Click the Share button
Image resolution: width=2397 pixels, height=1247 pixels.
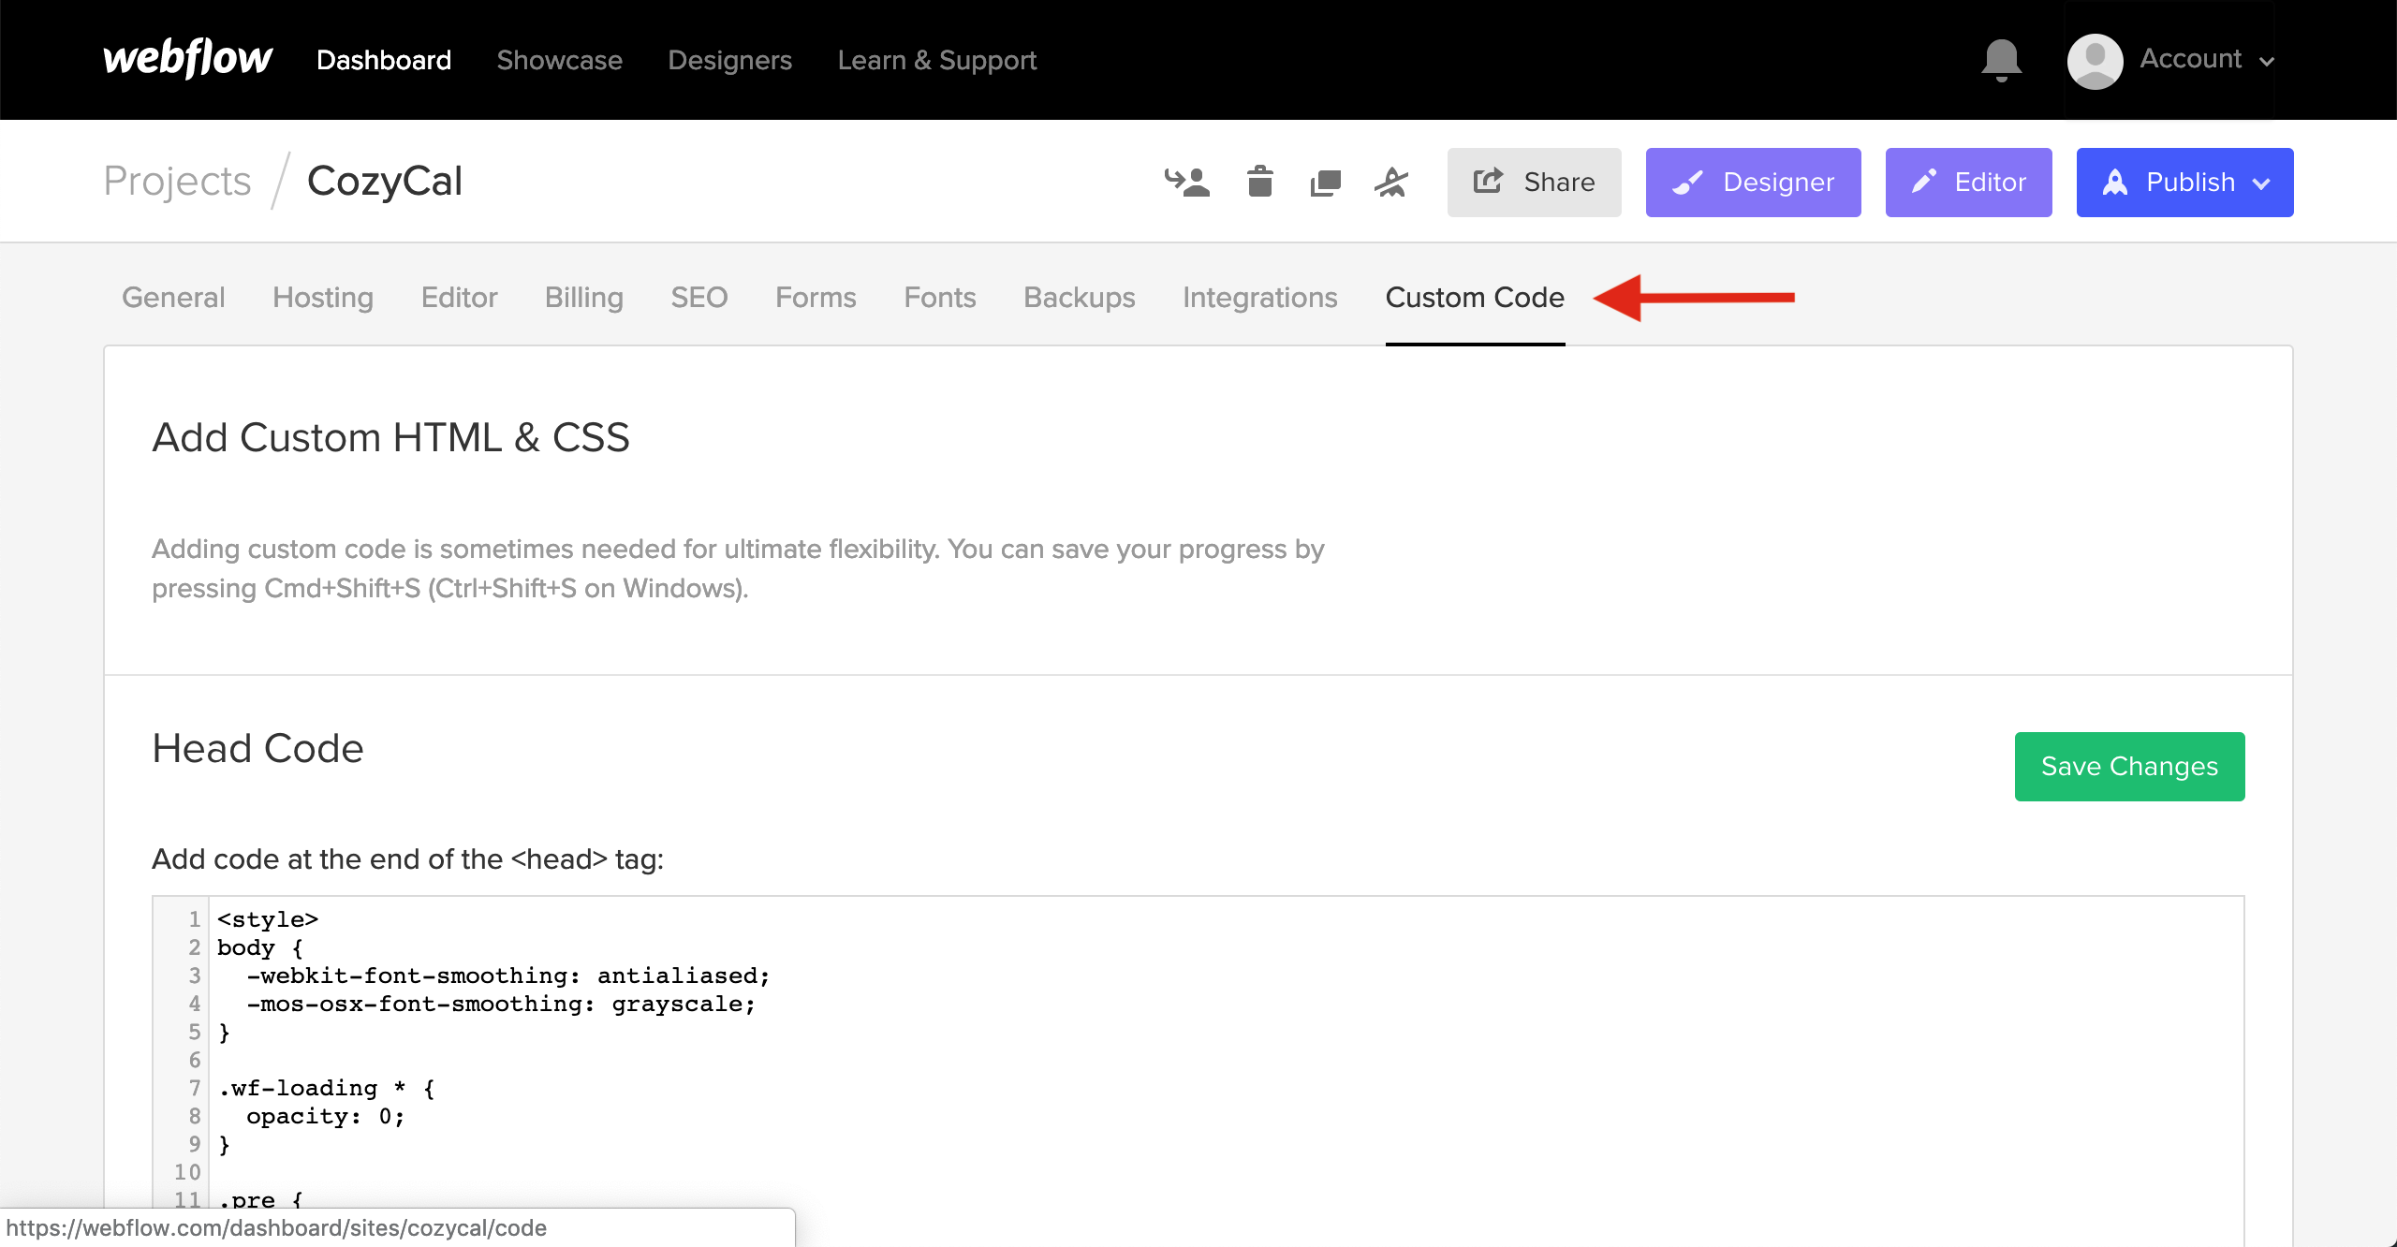pyautogui.click(x=1534, y=183)
